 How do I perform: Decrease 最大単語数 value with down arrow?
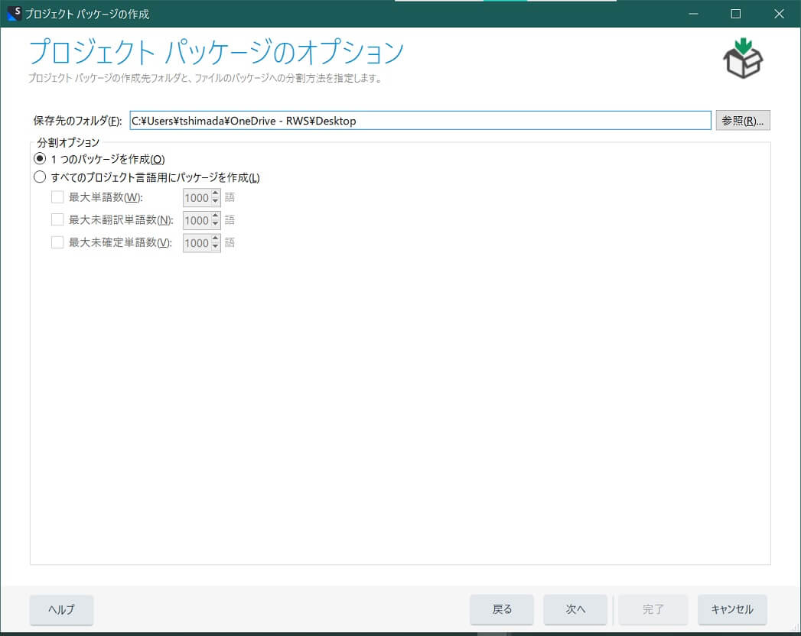[215, 202]
